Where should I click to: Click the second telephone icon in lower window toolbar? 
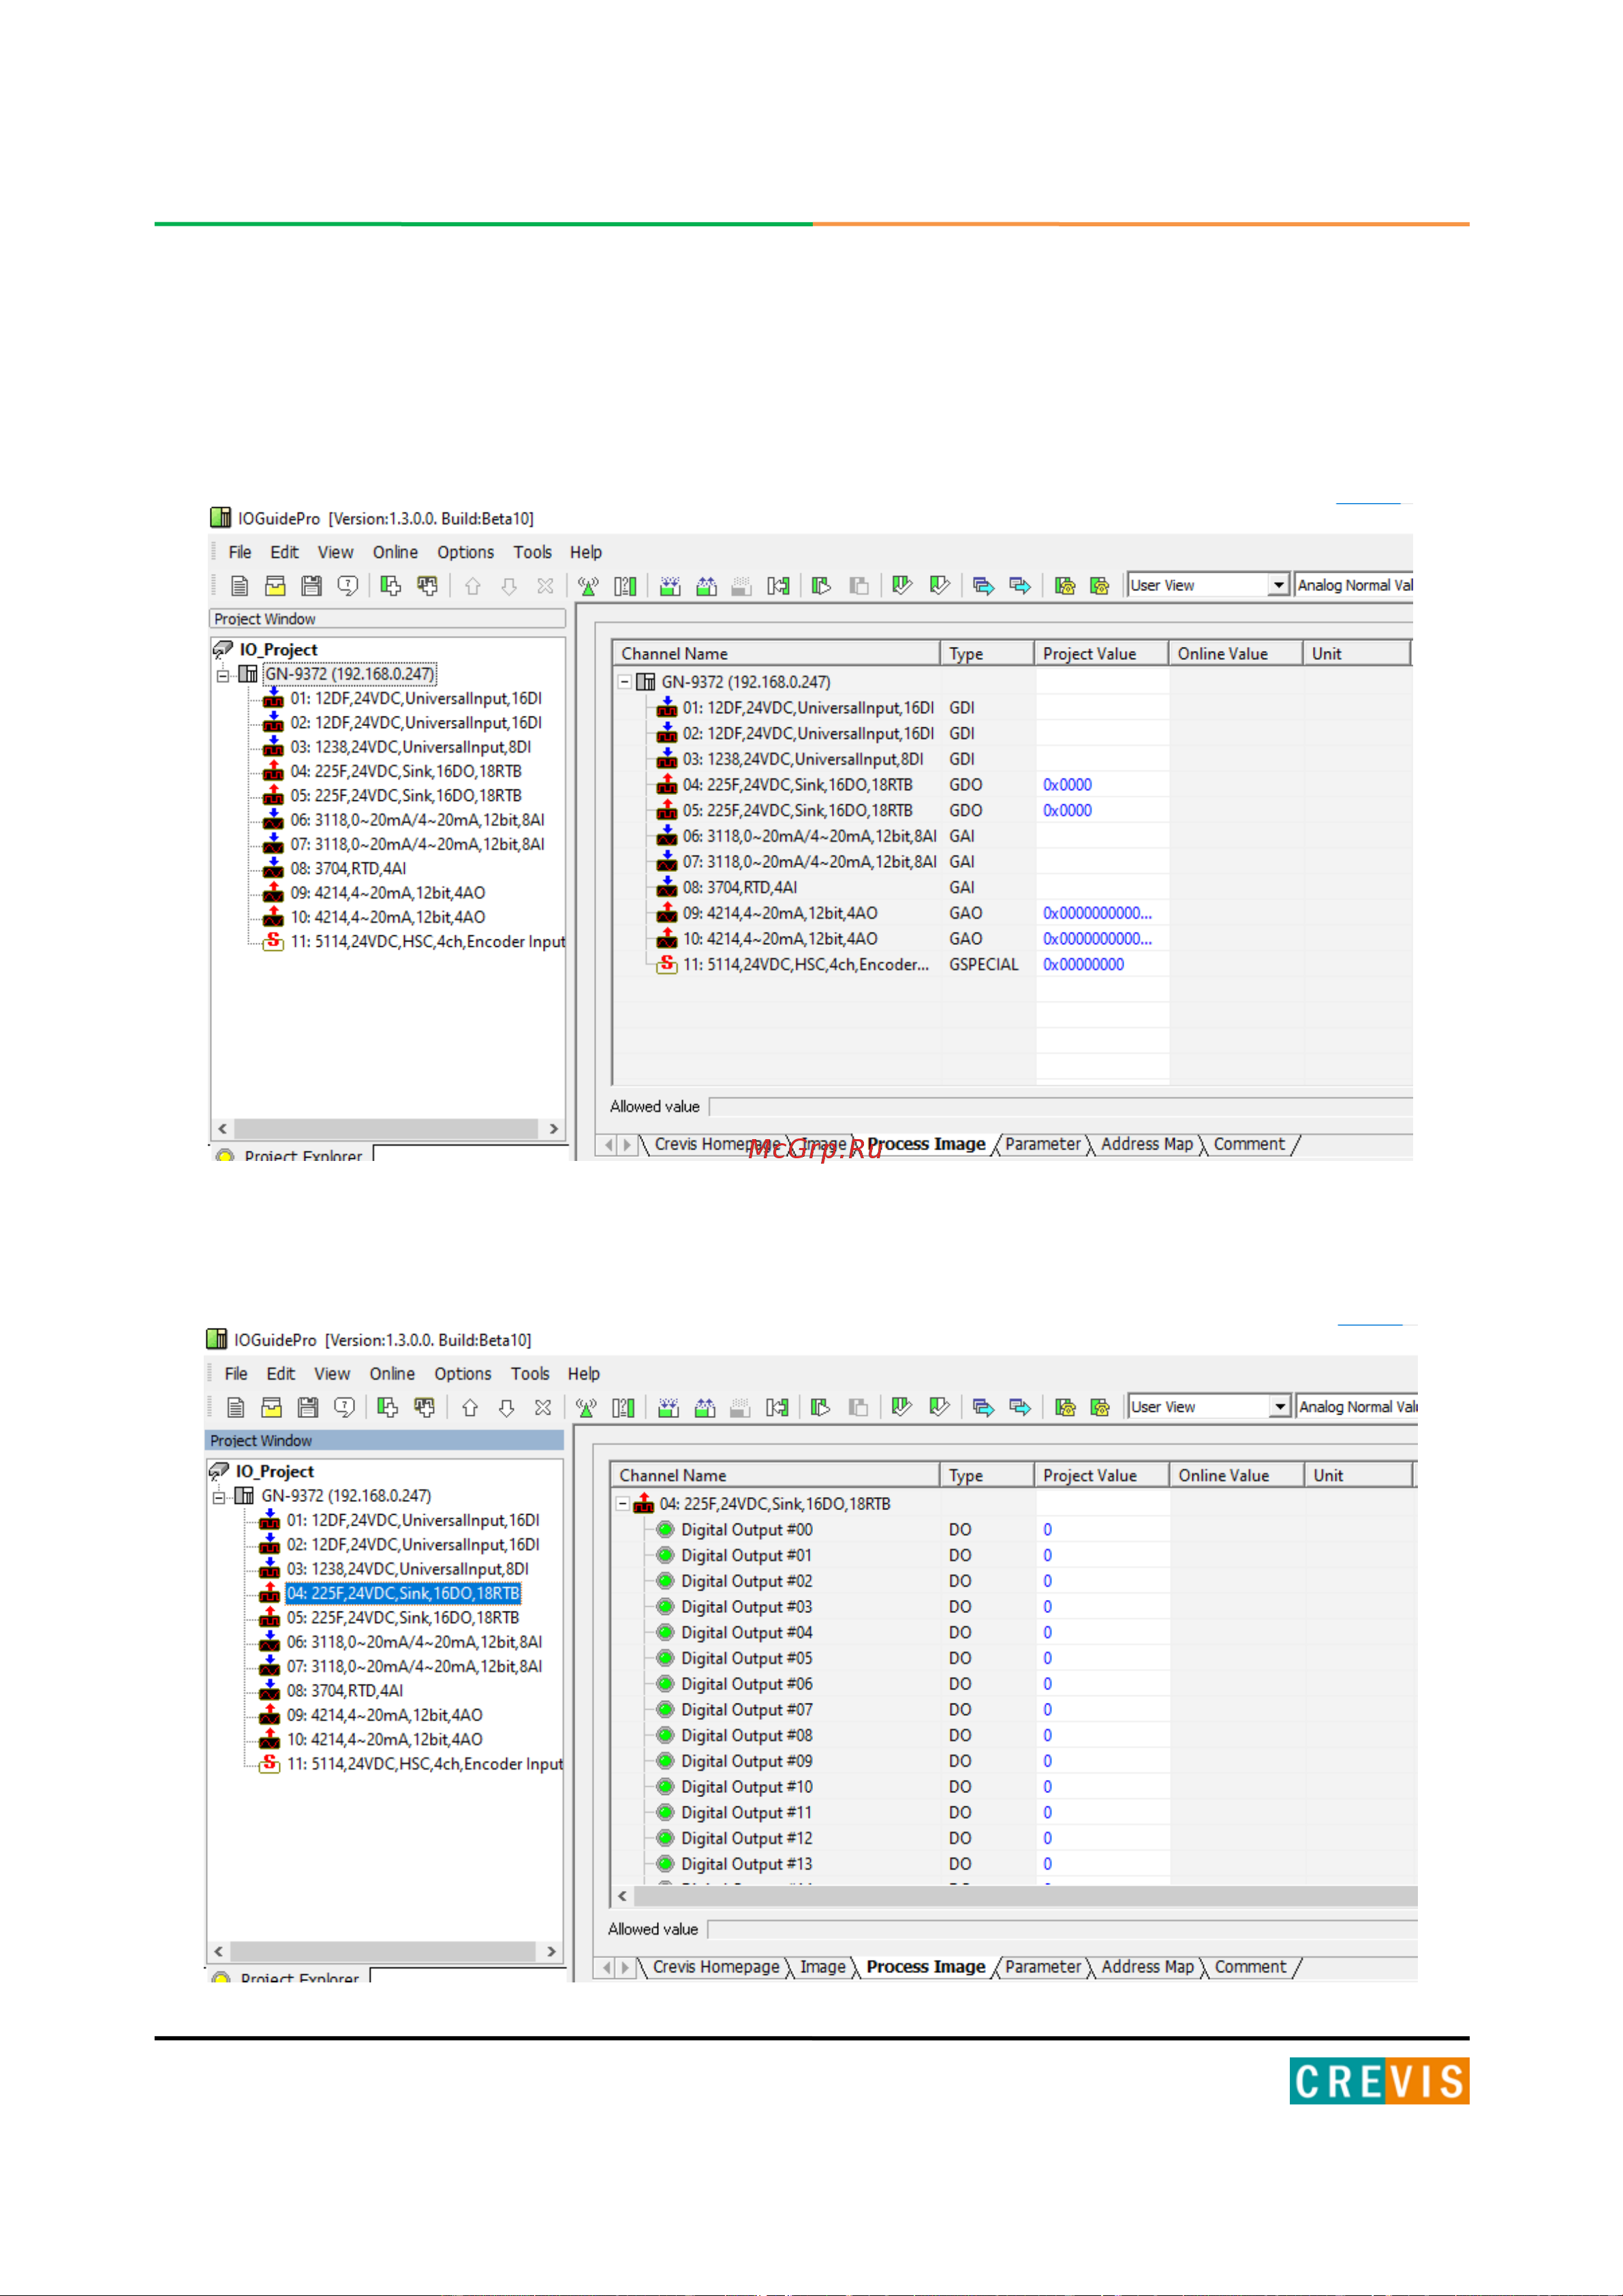coord(1100,1408)
